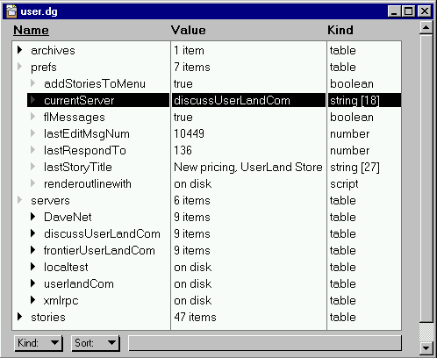Expand the xmlrpc table triangle
The height and width of the screenshot is (358, 437).
pos(32,300)
